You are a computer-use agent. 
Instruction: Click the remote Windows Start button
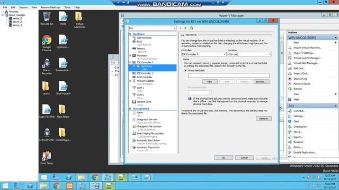pyautogui.click(x=43, y=177)
